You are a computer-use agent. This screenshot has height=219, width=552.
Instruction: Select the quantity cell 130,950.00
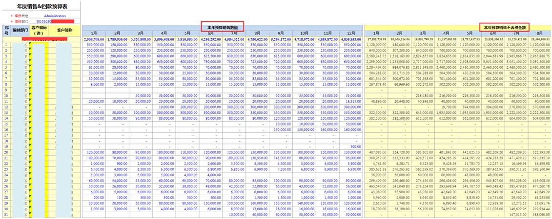coord(258,158)
